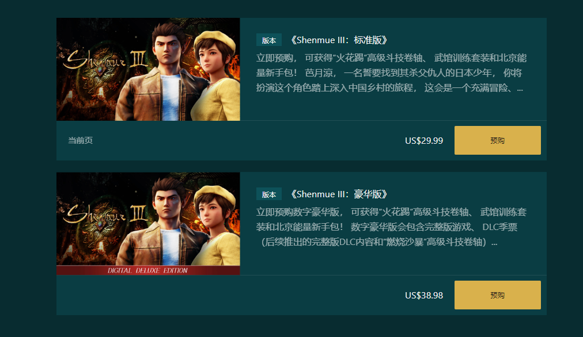Click the red DIGITAL DELUXE EDITION banner
583x337 pixels.
148,270
